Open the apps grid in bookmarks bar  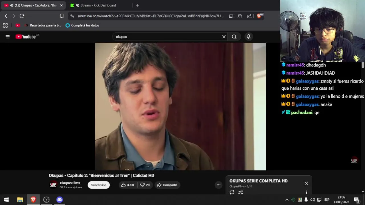coord(5,25)
